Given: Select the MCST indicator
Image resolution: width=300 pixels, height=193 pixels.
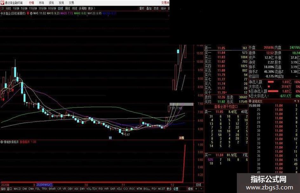Looking at the screenshot, I should pos(162,189).
